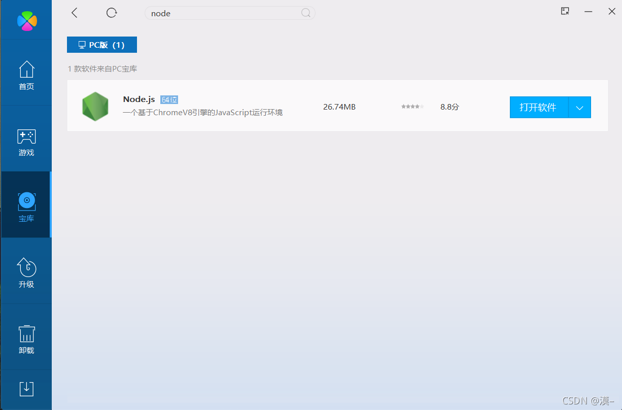Image resolution: width=622 pixels, height=410 pixels.
Task: Go back with the arrow icon
Action: coord(75,13)
